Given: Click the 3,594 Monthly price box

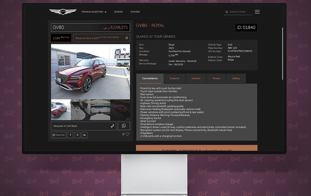Looking at the screenshot, I should pyautogui.click(x=61, y=38).
